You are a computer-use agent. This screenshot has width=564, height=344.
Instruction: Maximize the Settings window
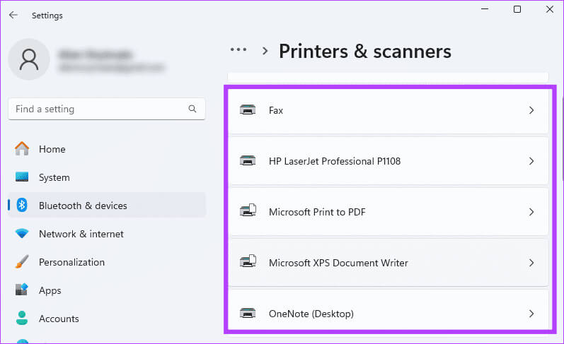pos(517,9)
